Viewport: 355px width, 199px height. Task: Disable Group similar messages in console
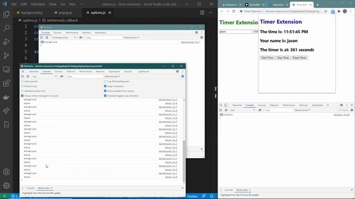click(22, 96)
